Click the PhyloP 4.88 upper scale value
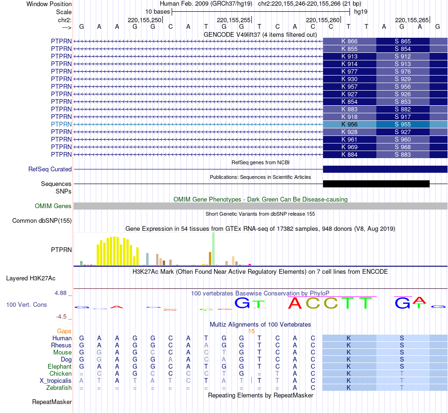448x413 pixels. point(60,293)
